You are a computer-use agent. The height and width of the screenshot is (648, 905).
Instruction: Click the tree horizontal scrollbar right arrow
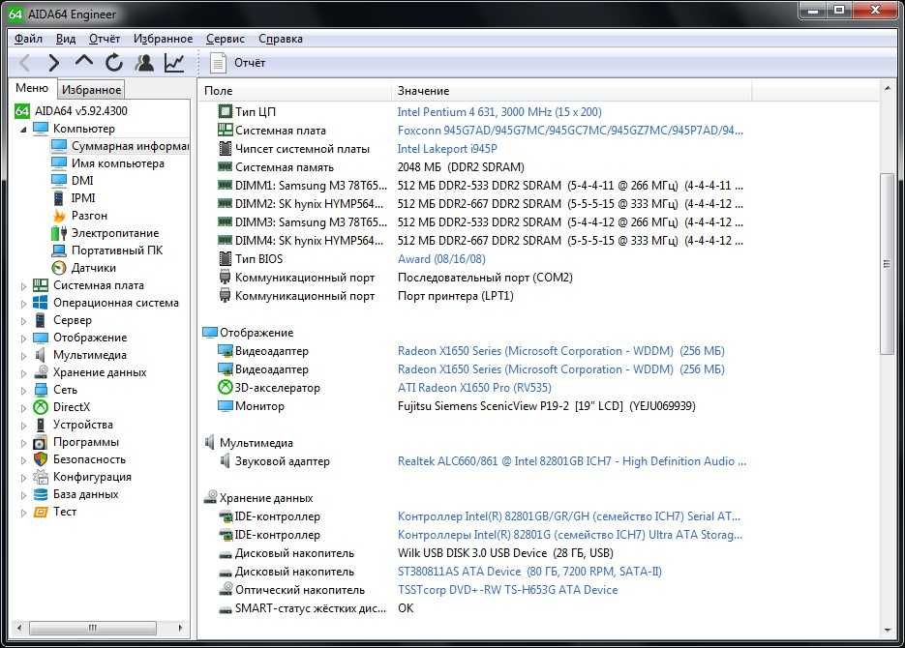[180, 628]
